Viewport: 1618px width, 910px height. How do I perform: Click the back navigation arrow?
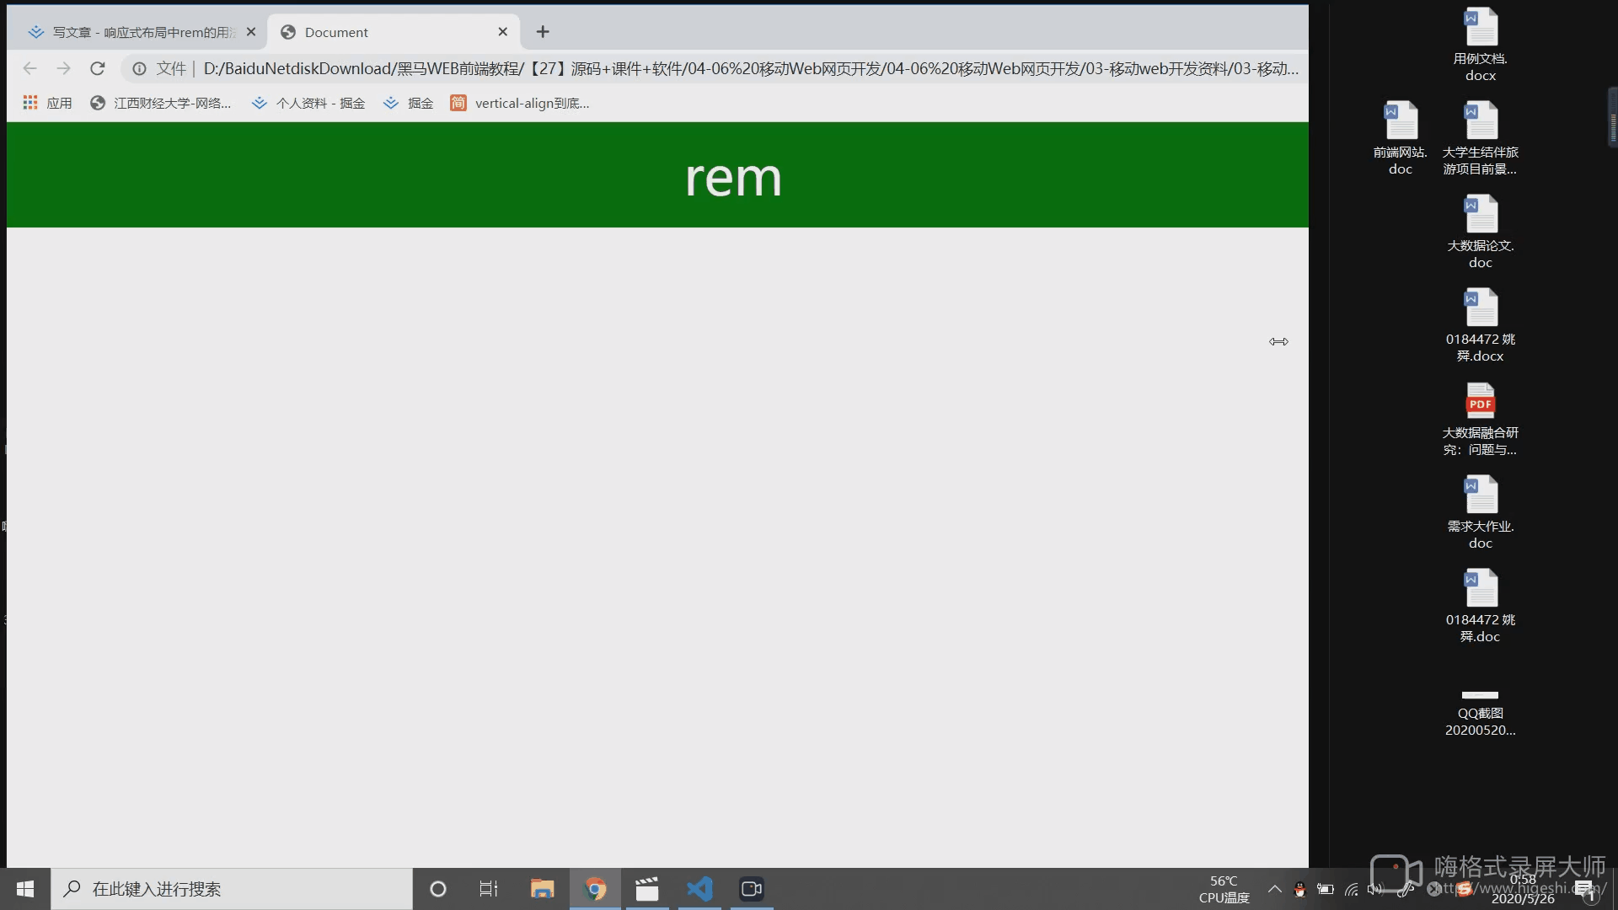(30, 68)
